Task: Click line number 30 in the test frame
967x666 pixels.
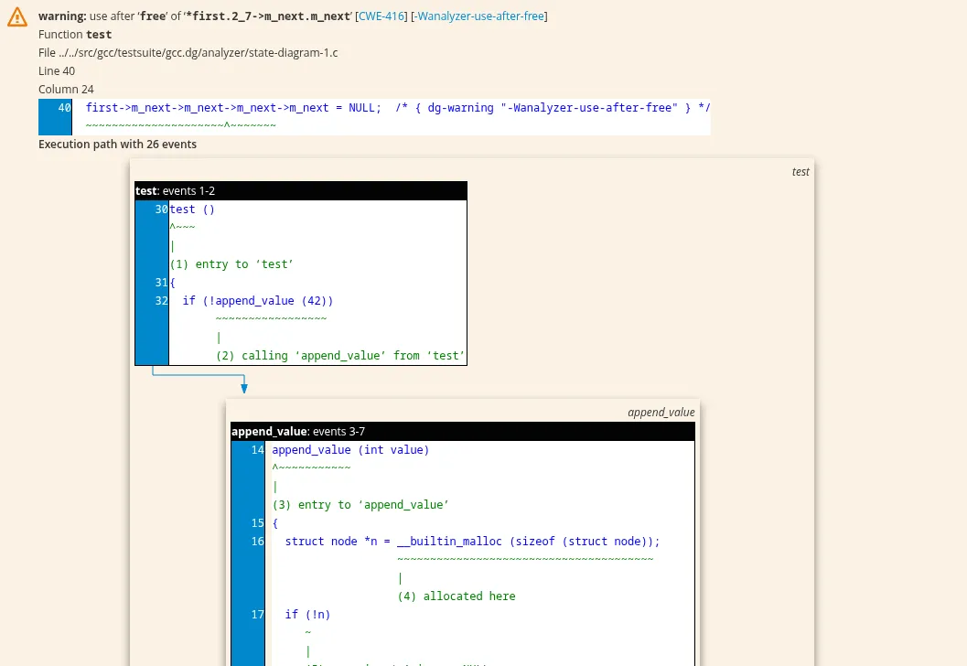Action: 161,209
